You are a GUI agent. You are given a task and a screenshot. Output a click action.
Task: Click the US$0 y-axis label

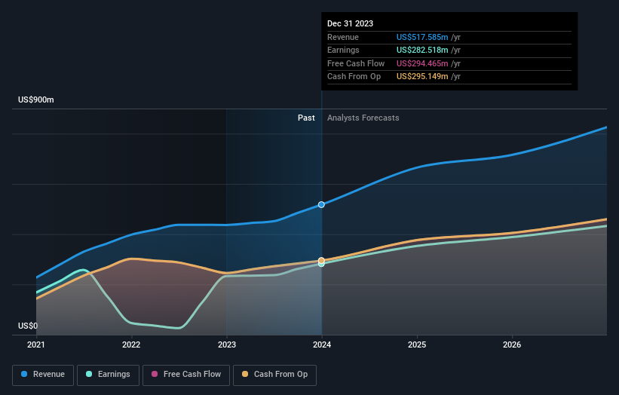[28, 326]
